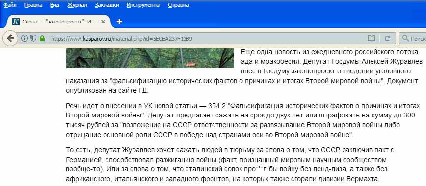This screenshot has width=426, height=186.
Task: Click the Kasparov favicon on tab
Action: (16, 22)
